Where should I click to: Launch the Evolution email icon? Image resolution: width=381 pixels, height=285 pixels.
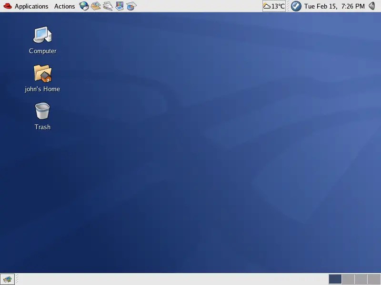(x=96, y=6)
